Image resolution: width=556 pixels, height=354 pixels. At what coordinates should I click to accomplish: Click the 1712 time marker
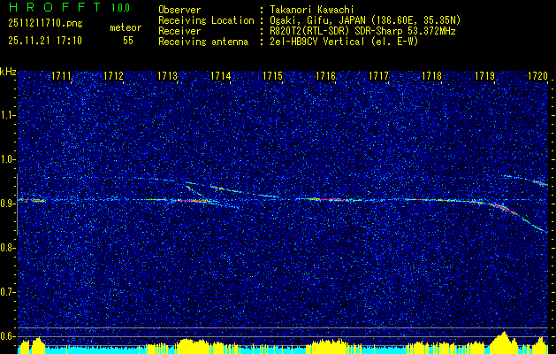[113, 76]
